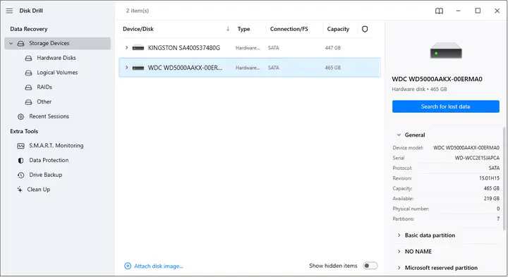Viewport: 508px width, 277px height.
Task: Click the large hard drive image
Action: 446,51
